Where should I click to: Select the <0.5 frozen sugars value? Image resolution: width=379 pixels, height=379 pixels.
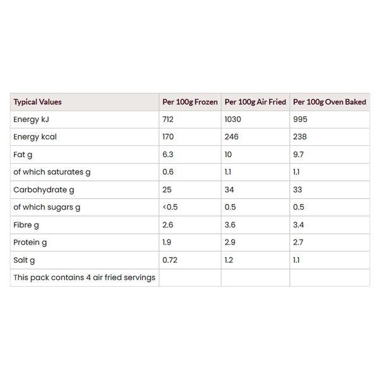click(x=170, y=207)
